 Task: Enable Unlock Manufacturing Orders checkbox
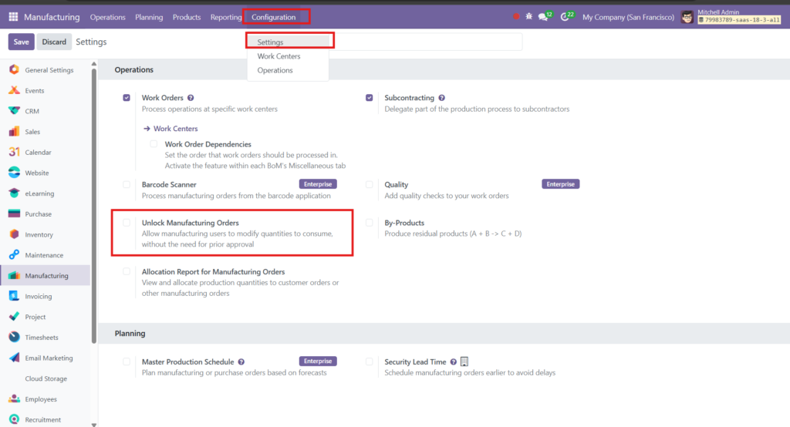click(x=127, y=223)
